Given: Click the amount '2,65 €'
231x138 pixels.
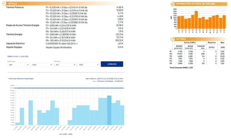Looking at the screenshot, I should pyautogui.click(x=120, y=43).
